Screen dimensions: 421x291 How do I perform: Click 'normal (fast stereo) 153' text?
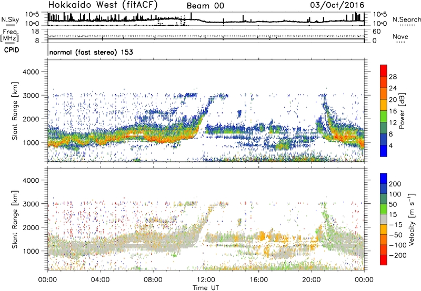(91, 52)
